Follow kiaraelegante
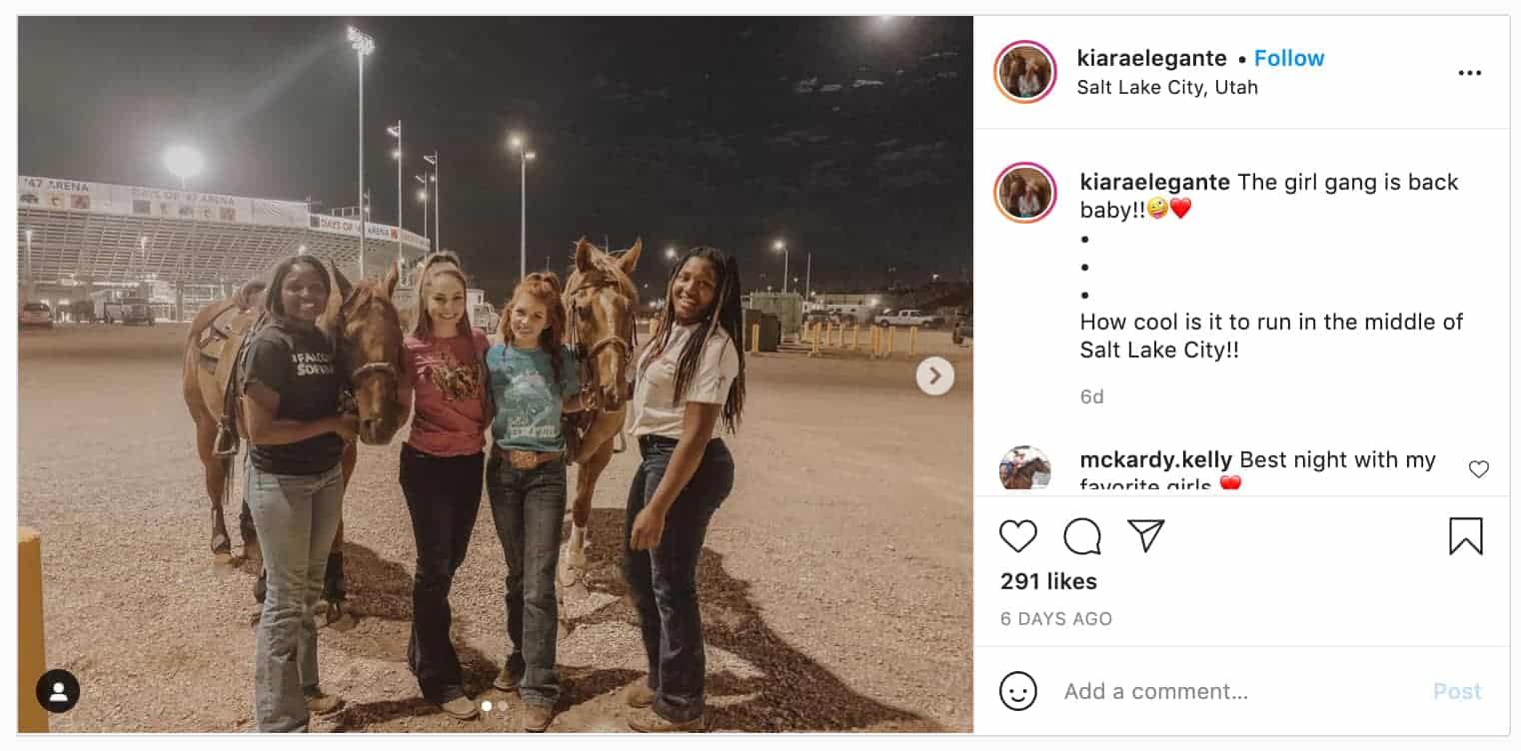 tap(1289, 58)
